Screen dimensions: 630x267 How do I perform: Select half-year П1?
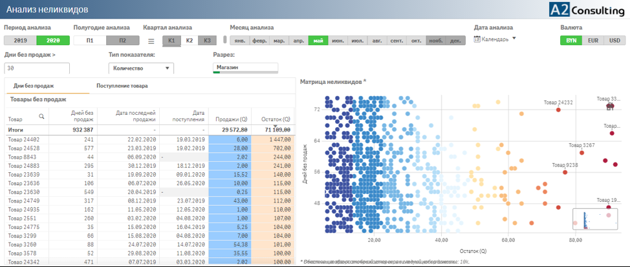(90, 41)
